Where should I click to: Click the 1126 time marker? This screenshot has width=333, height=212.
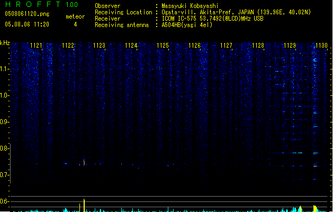click(194, 46)
